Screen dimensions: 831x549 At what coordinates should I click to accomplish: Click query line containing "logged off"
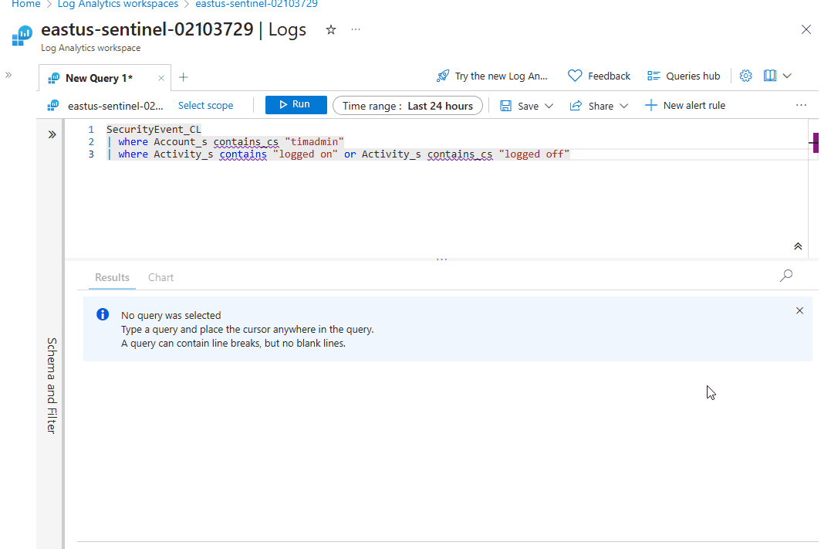[x=338, y=154]
